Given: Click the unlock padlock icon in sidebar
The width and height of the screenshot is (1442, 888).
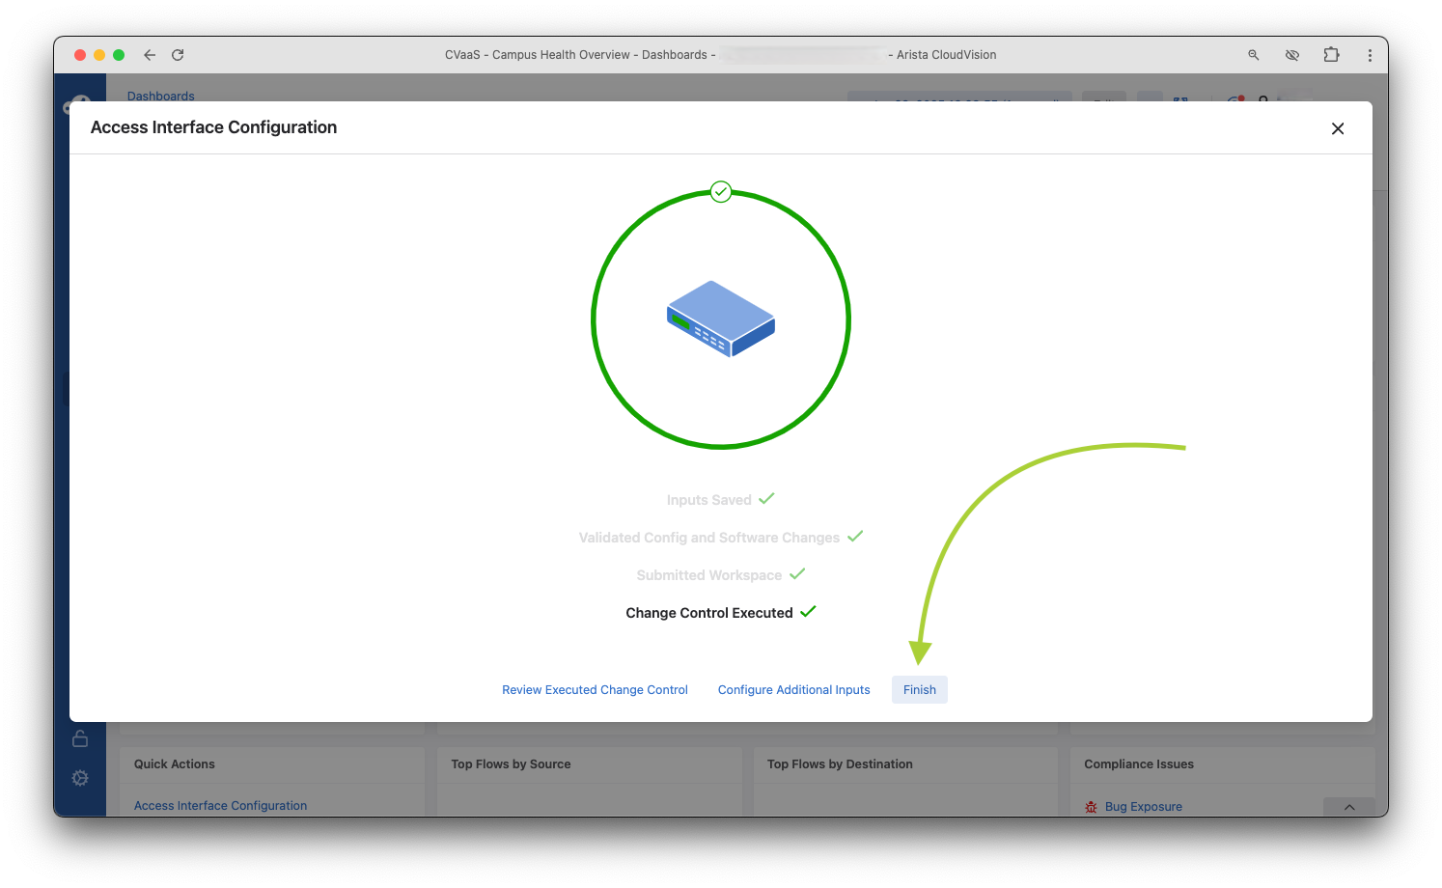Looking at the screenshot, I should point(80,738).
